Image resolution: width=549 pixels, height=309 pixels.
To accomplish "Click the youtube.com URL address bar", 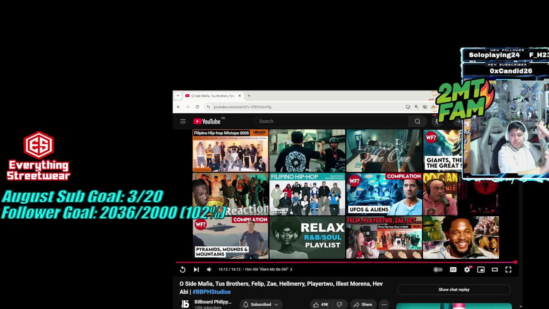I will [x=242, y=107].
